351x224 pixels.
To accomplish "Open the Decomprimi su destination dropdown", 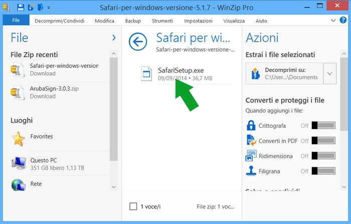I will coord(330,73).
